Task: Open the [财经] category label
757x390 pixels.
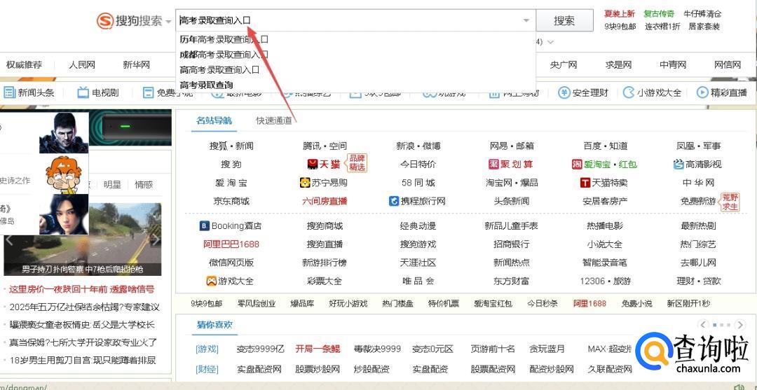Action: coord(207,369)
